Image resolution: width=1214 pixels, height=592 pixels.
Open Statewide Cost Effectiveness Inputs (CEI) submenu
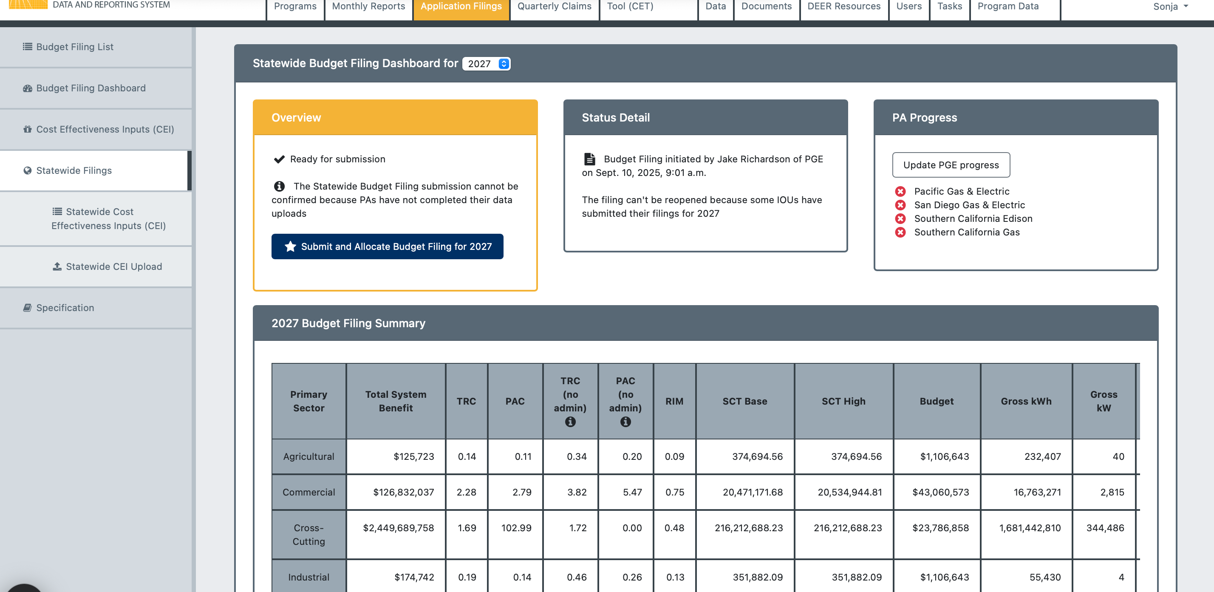coord(96,219)
